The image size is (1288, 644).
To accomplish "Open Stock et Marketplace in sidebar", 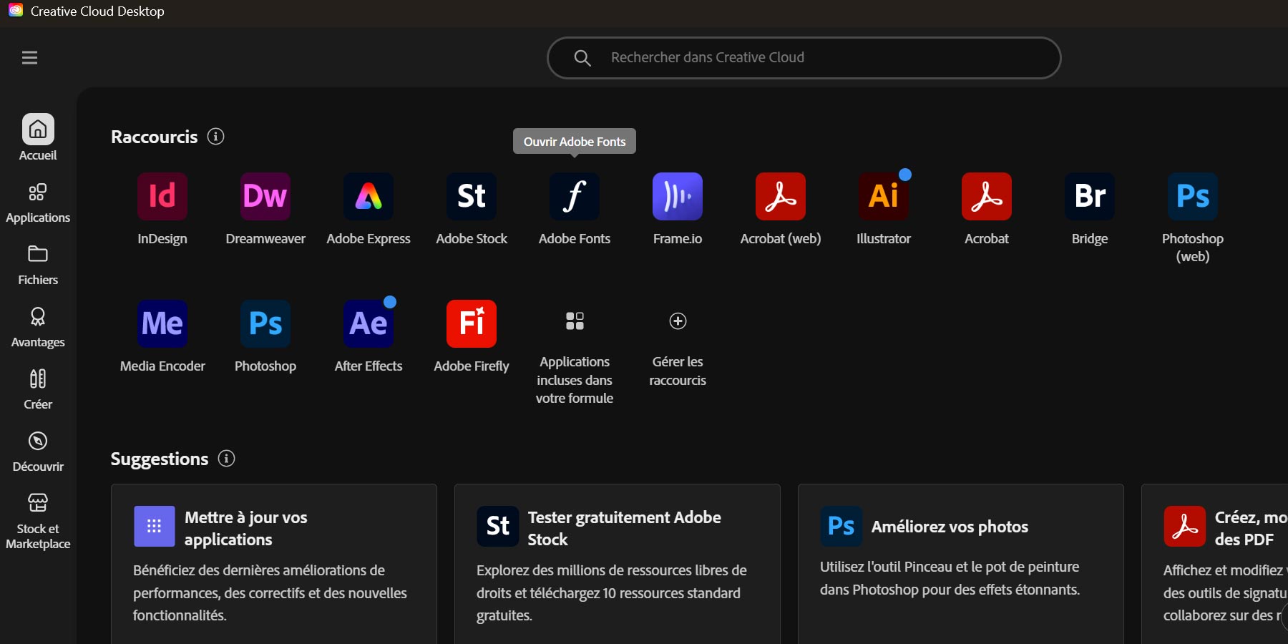I will 38,522.
